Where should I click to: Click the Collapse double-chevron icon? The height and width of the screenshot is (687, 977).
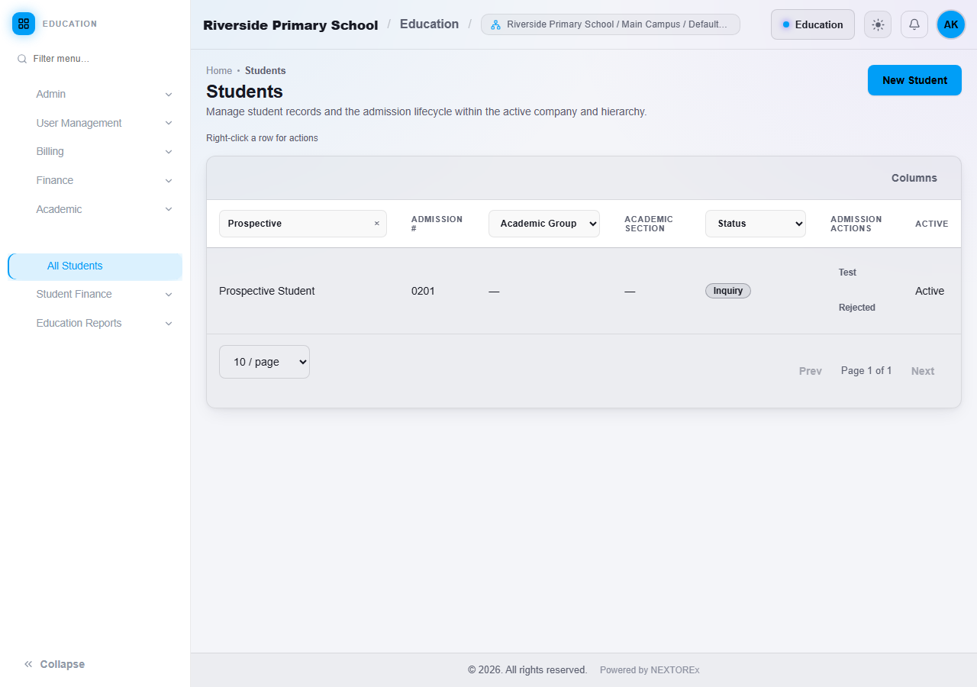[x=28, y=664]
